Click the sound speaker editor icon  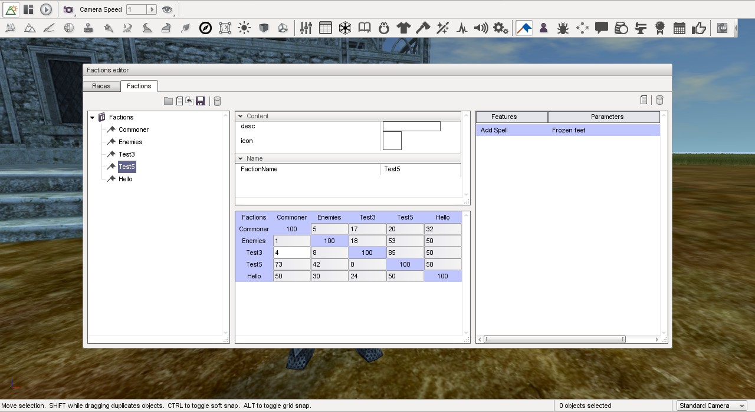[x=481, y=28]
